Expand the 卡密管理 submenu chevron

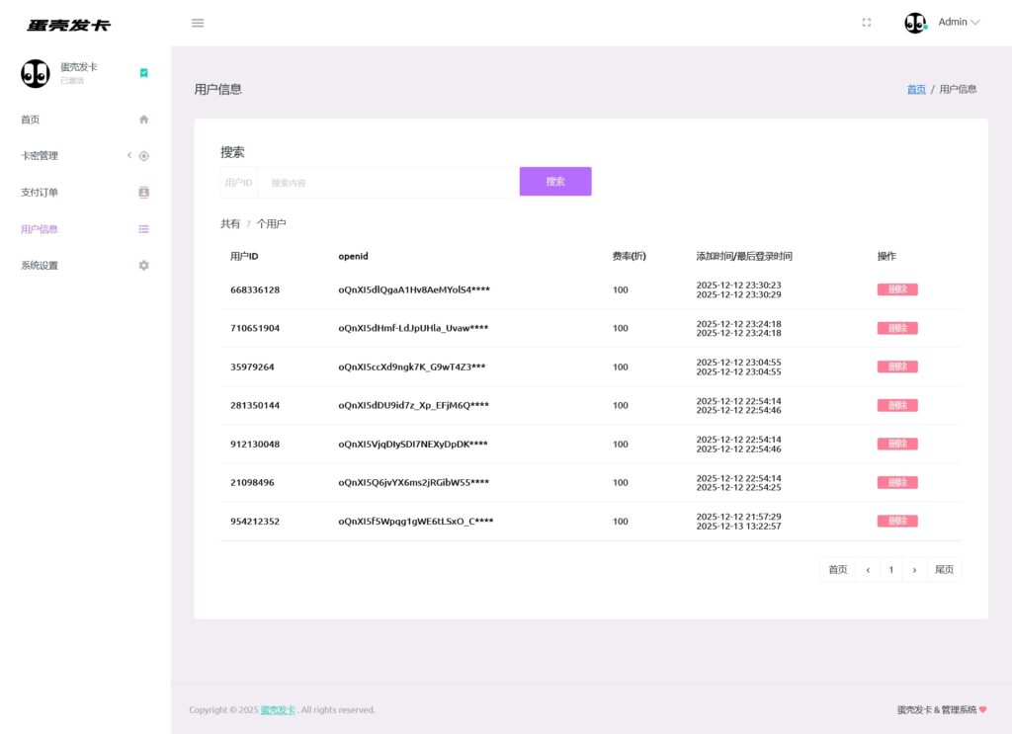(128, 156)
